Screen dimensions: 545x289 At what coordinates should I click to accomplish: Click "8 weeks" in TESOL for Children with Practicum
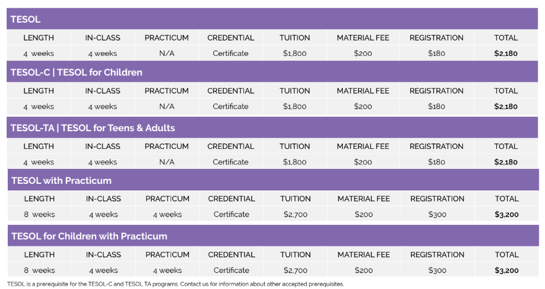click(39, 270)
